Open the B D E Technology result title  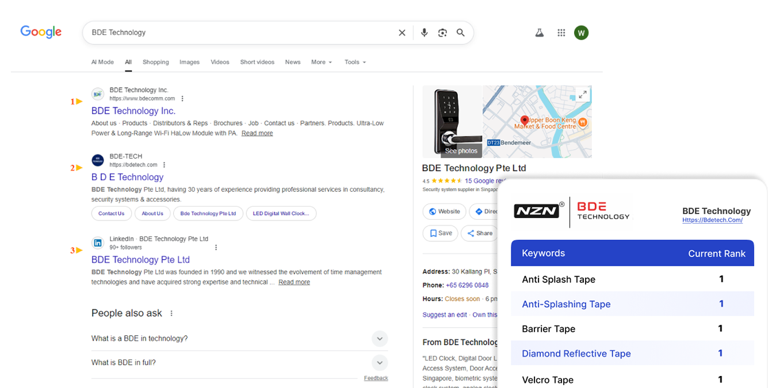coord(128,177)
